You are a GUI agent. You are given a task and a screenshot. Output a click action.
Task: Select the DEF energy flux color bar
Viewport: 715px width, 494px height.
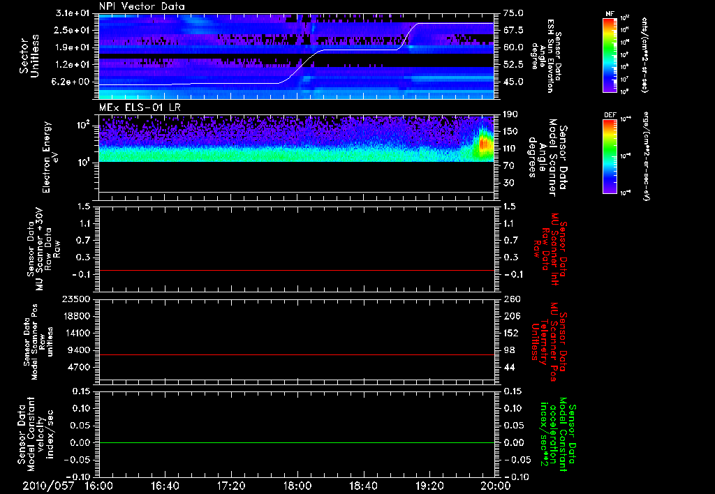610,156
